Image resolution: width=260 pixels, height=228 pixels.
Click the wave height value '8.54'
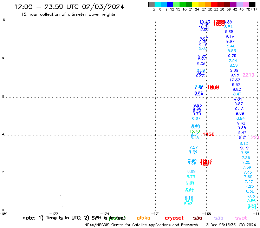tap(228, 27)
